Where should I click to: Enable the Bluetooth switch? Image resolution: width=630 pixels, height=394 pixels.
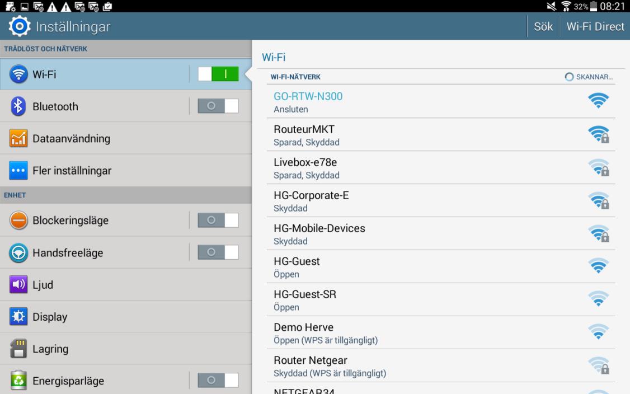[x=218, y=106]
